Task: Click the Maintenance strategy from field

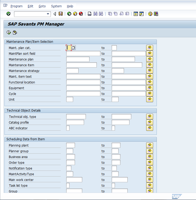Action: point(72,71)
